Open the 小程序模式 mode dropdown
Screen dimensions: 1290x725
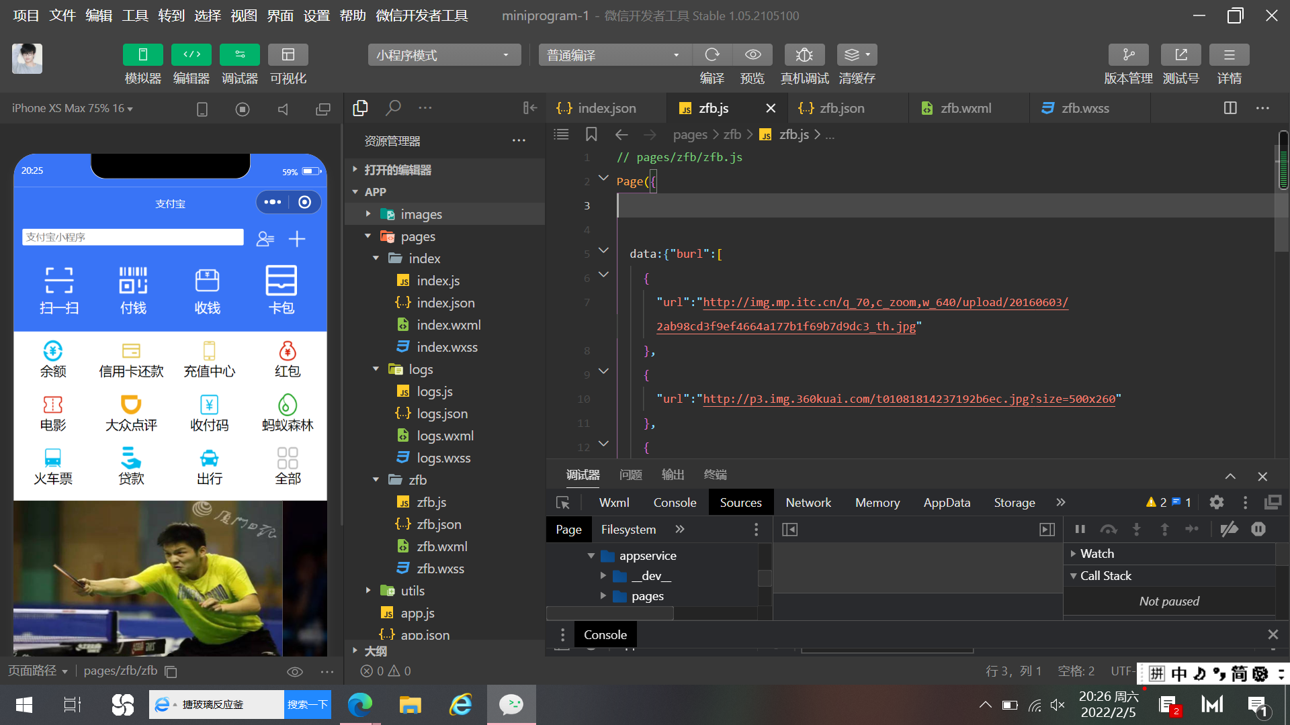point(444,55)
